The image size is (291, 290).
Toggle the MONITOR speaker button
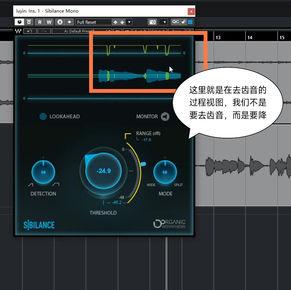(165, 117)
